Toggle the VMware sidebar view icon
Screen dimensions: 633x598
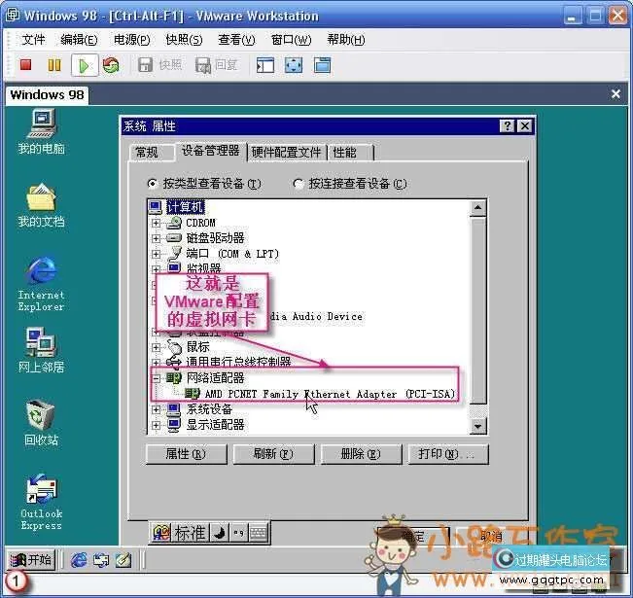click(x=265, y=65)
